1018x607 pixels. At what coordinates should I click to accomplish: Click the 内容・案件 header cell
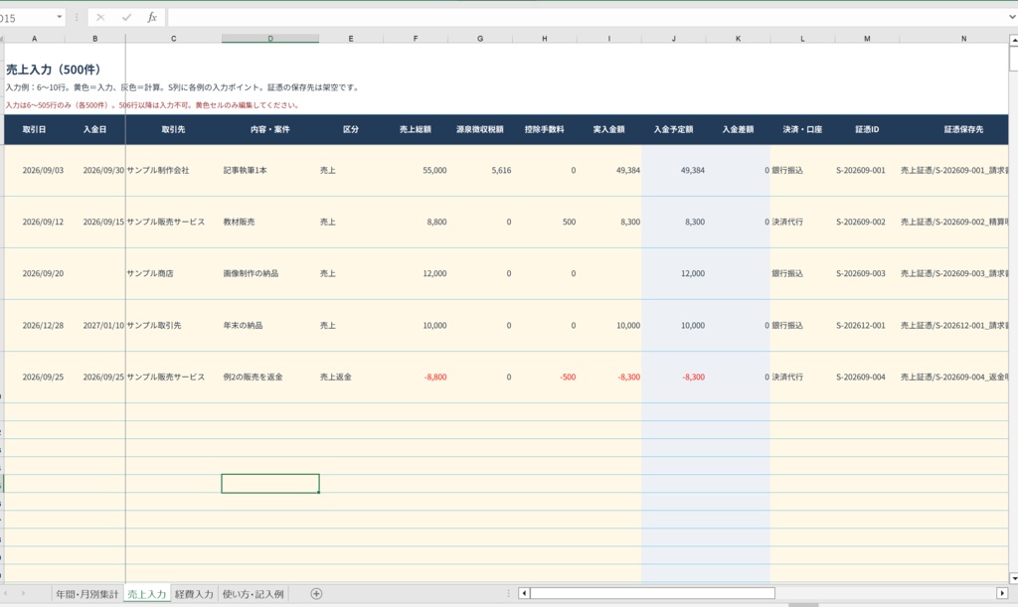point(270,130)
